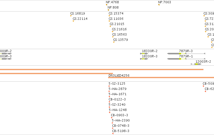Select the CB-5198-3 insertion label
This screenshot has width=214, height=135.
(121, 131)
